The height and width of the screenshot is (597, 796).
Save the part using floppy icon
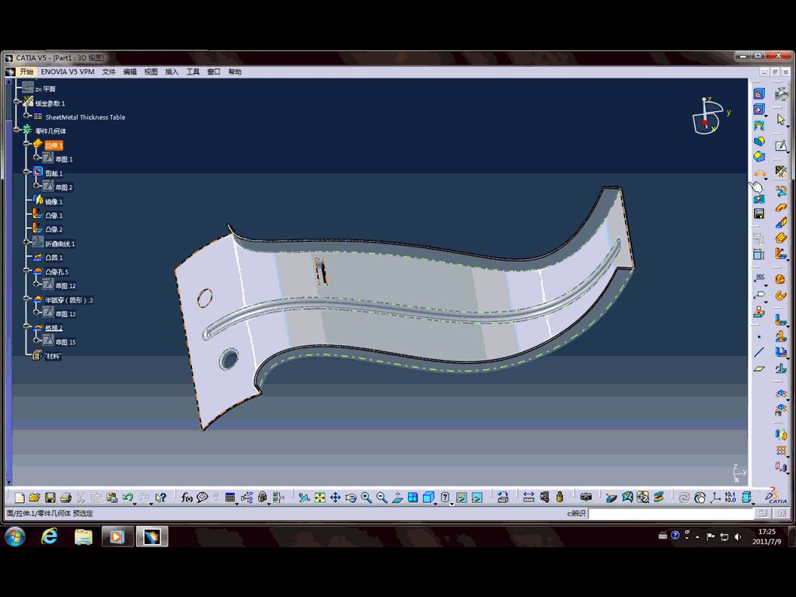50,497
